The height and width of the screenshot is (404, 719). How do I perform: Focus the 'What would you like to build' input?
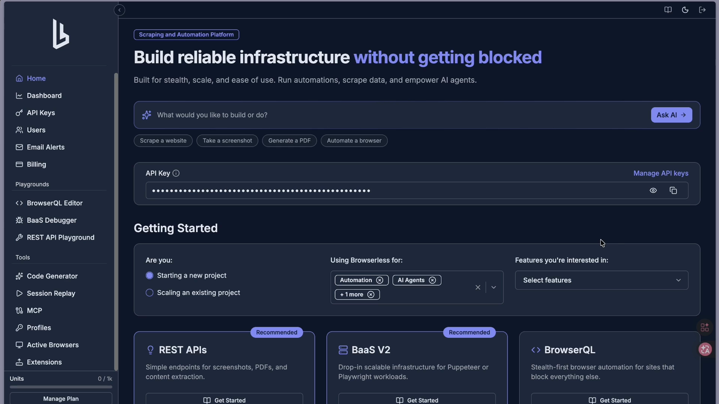[401, 115]
